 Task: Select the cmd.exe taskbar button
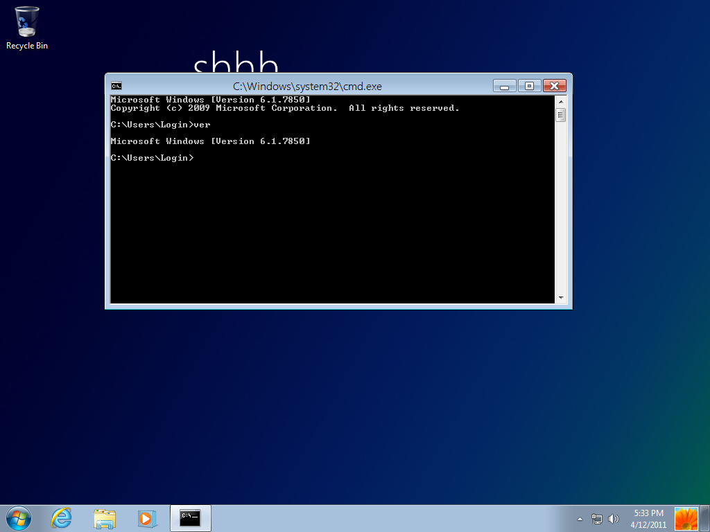[x=190, y=518]
